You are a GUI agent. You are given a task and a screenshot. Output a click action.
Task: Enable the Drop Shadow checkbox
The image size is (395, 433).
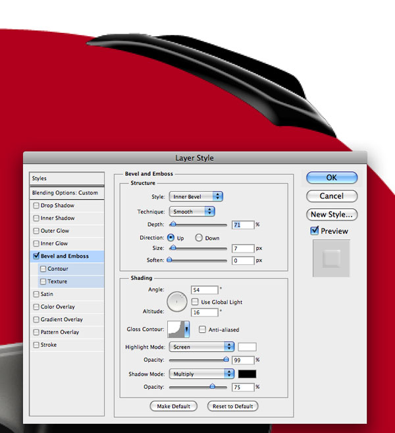tap(36, 206)
